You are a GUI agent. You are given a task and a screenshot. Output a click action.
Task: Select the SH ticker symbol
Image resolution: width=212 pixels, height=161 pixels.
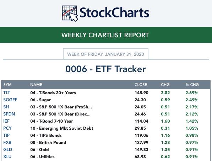[6, 107]
